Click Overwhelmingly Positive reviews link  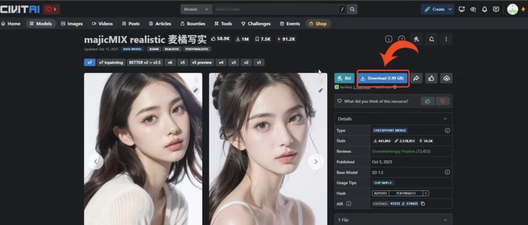[x=393, y=151]
